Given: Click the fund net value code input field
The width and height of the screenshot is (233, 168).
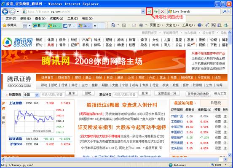Looking at the screenshot, I should point(125,95).
